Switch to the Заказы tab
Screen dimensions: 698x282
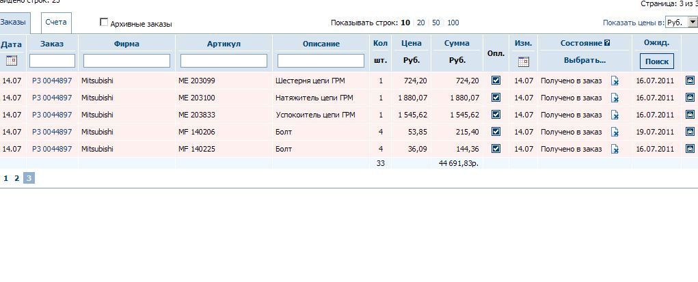tap(12, 22)
